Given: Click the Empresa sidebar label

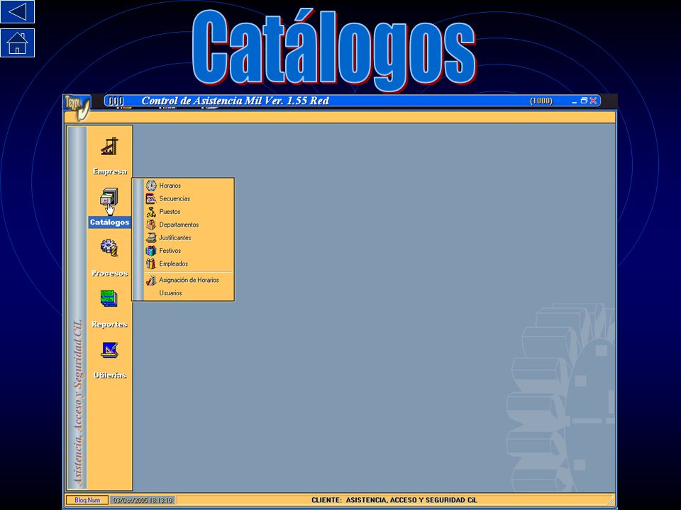Looking at the screenshot, I should coord(110,171).
